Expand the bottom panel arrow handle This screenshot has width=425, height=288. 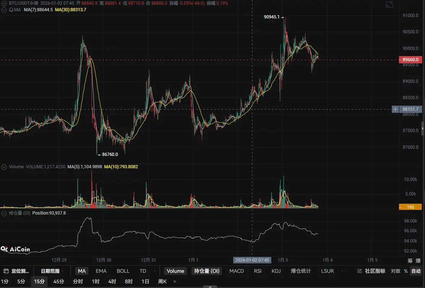click(x=210, y=287)
